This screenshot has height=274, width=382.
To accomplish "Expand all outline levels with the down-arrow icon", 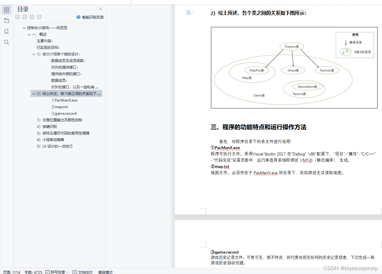I will [x=18, y=17].
